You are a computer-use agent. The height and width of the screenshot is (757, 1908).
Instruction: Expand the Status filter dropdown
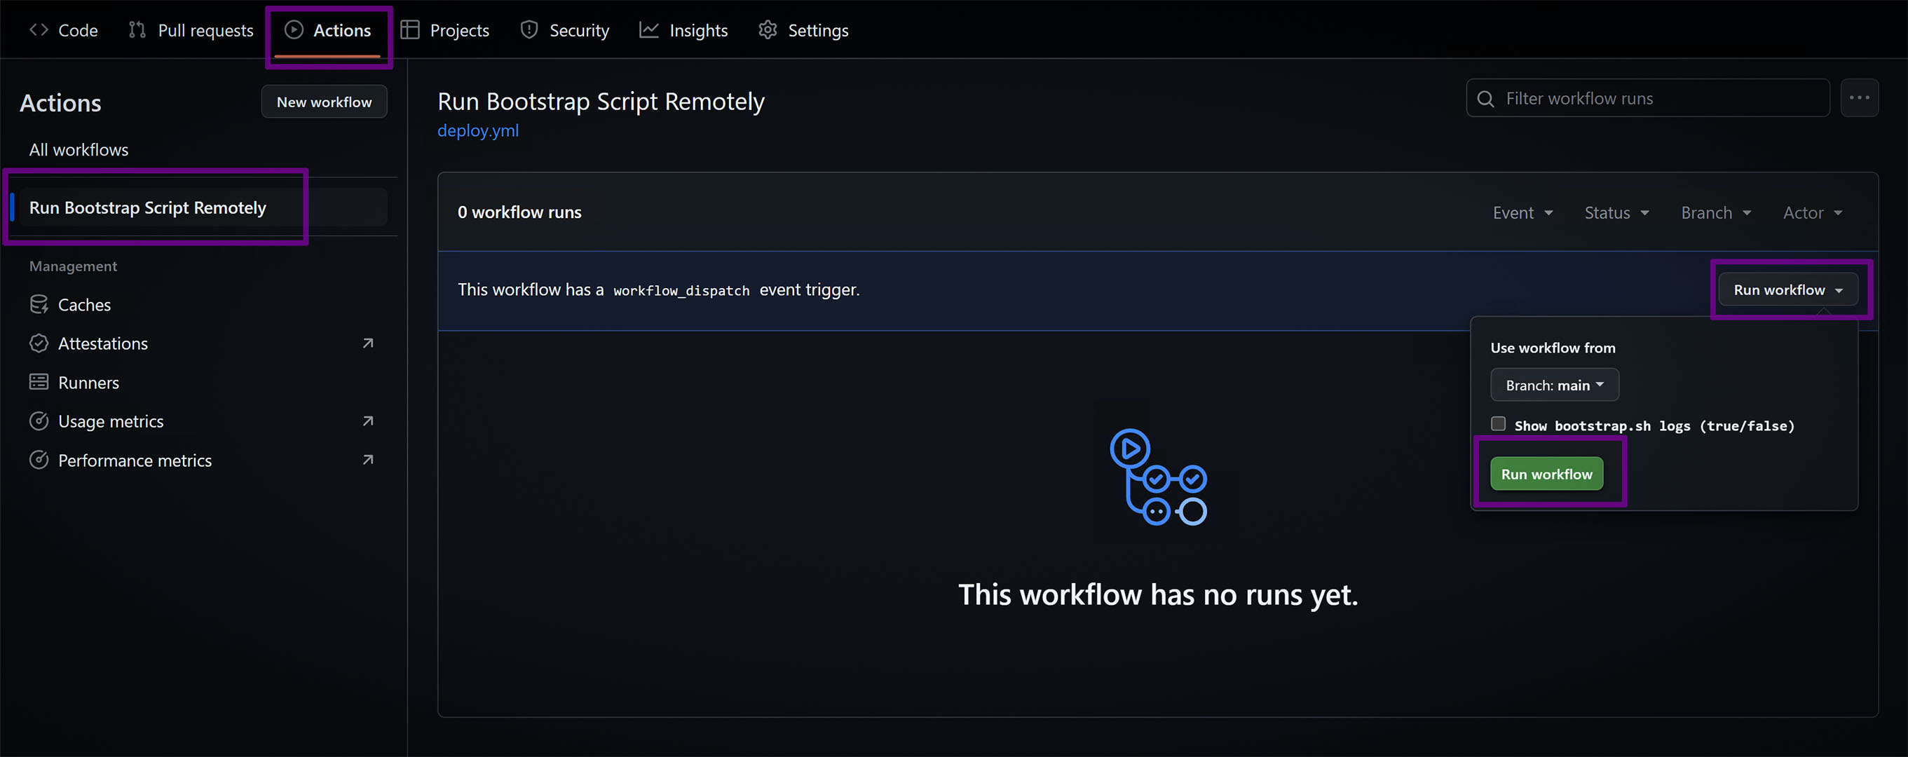[x=1616, y=212]
